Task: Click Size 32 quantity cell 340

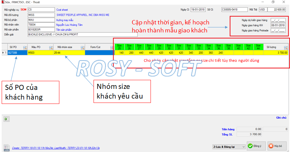Action: click(189, 53)
